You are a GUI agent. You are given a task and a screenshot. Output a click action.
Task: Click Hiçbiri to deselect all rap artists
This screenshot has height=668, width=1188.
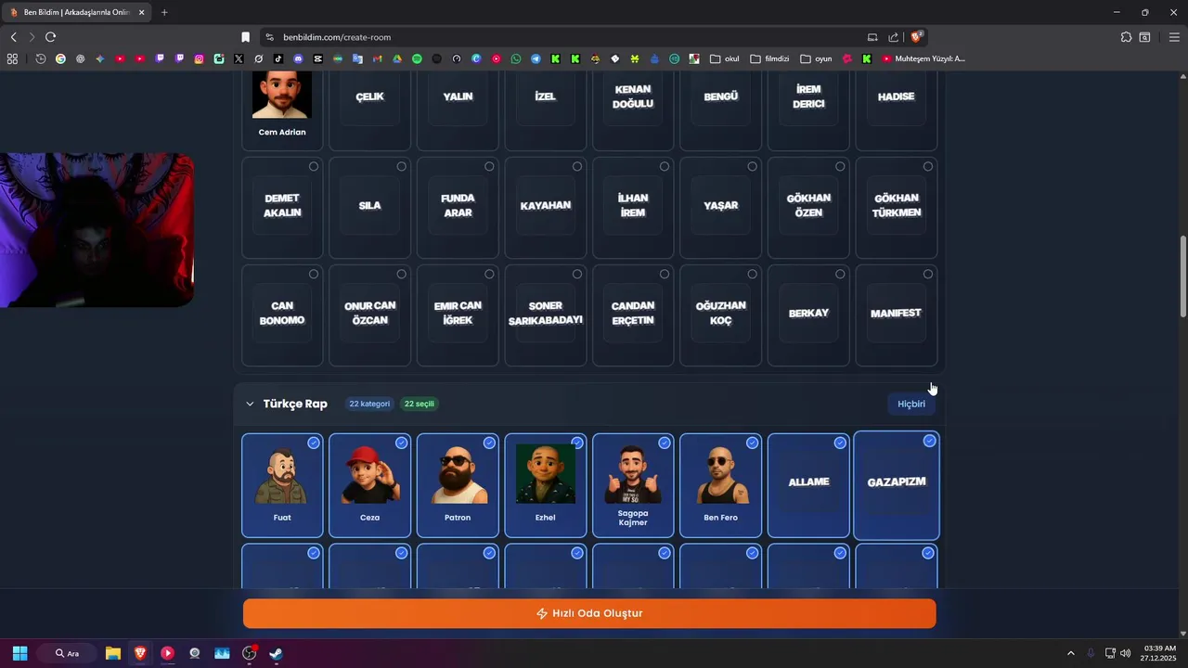911,404
